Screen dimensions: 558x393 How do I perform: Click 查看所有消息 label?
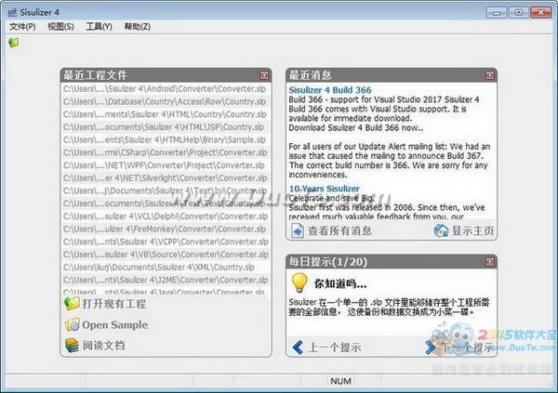(x=339, y=230)
